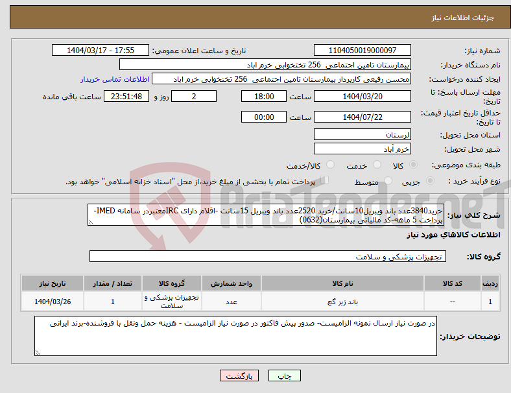511x393 pixels.
Task: Select the متوسط purchase type radio
Action: pos(388,180)
